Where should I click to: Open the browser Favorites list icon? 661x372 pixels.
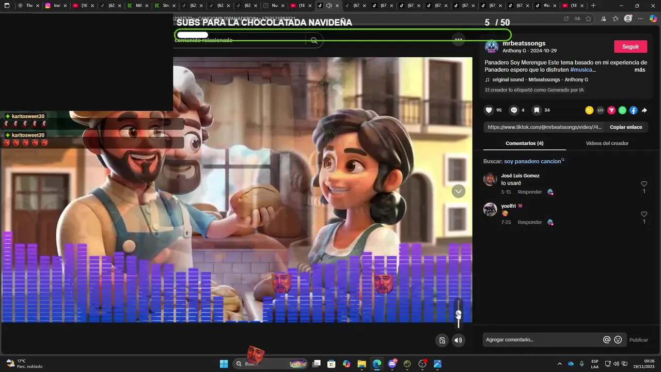point(616,19)
